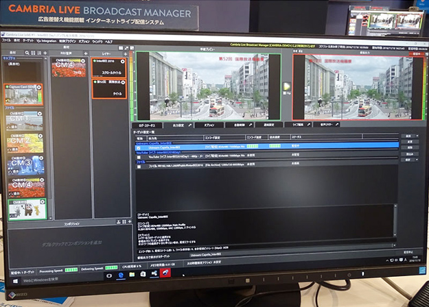
Task: Click the red app icon in taskbar
Action: tap(165, 273)
